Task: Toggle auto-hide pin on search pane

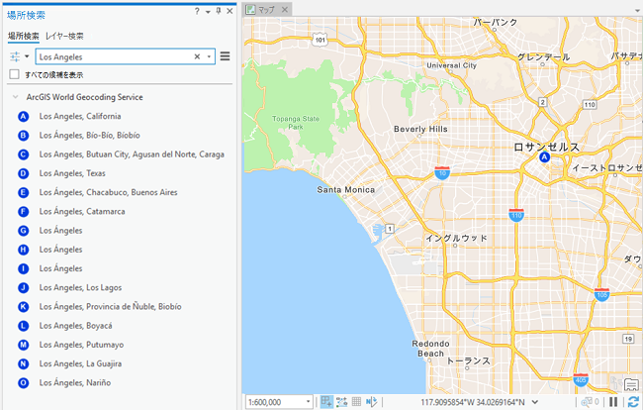Action: (219, 11)
